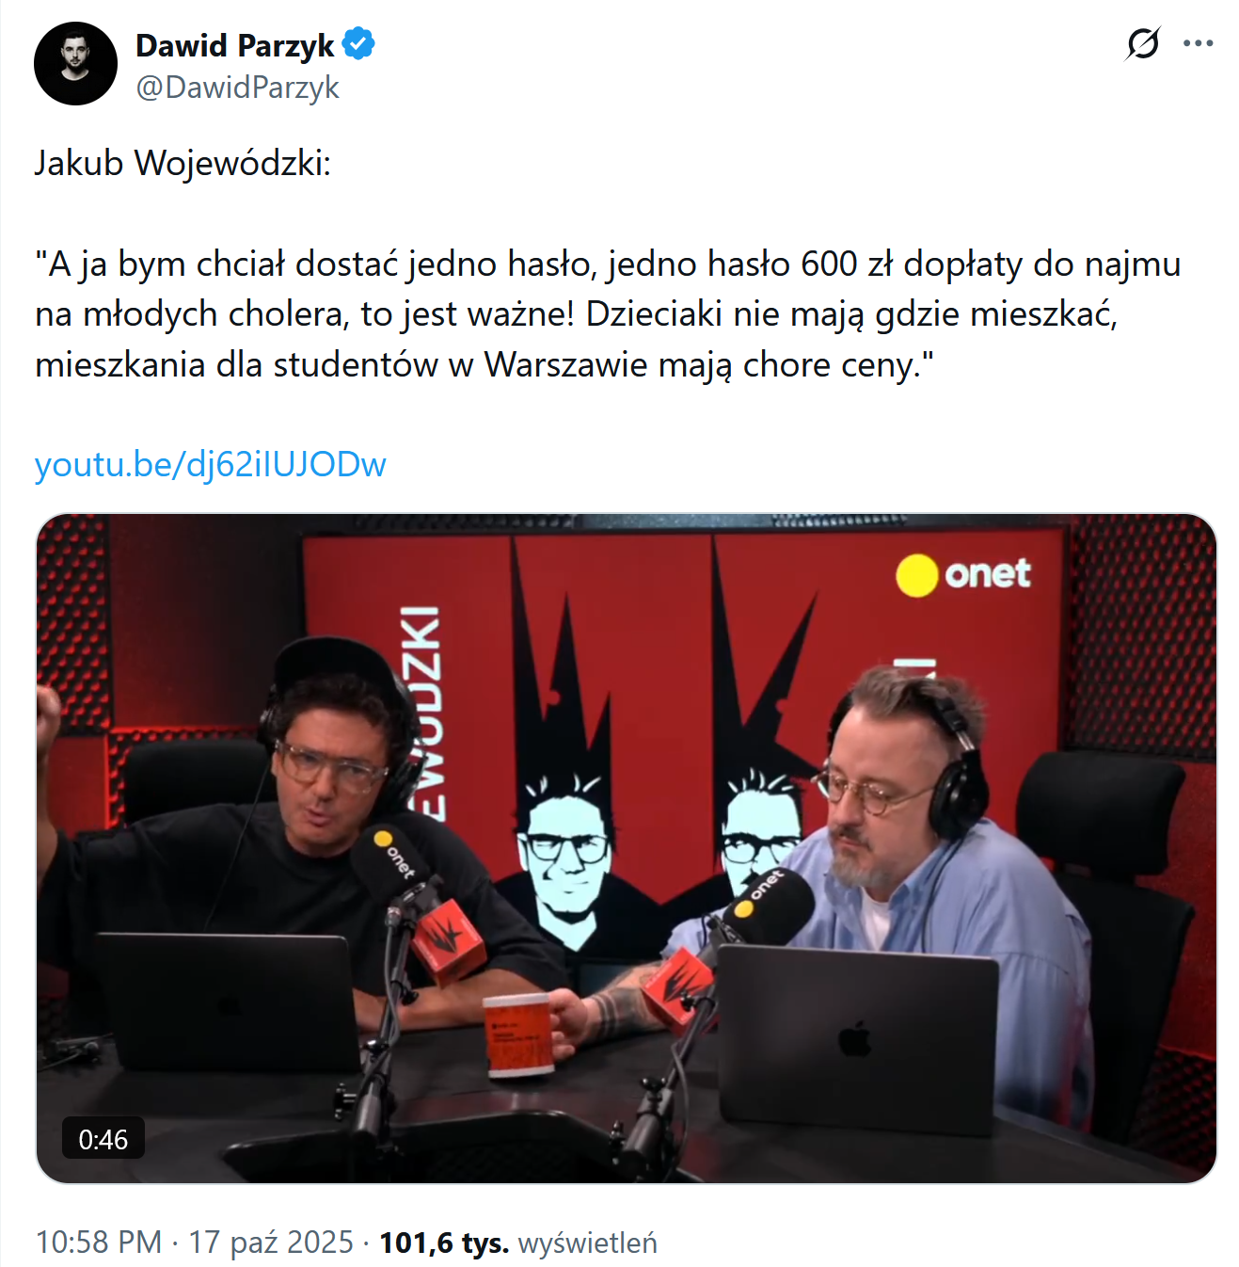Click the 10:58 PM post timestamp
Image resolution: width=1239 pixels, height=1267 pixels.
(x=99, y=1243)
